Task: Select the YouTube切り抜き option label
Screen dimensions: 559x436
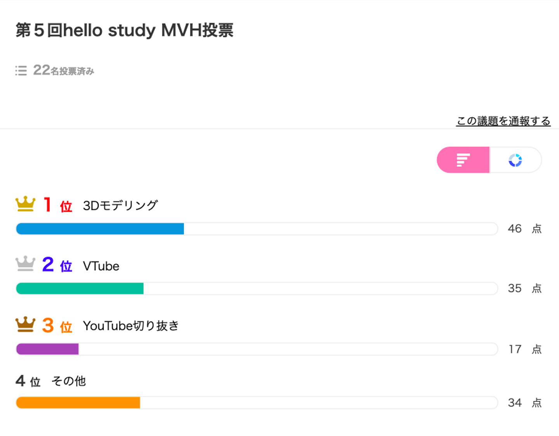Action: click(131, 326)
